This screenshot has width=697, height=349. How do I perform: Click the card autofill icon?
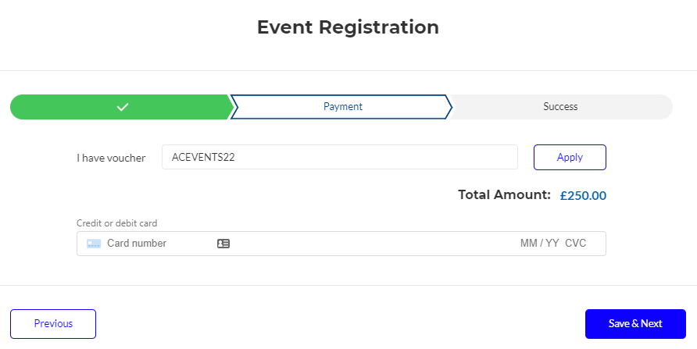pyautogui.click(x=223, y=244)
